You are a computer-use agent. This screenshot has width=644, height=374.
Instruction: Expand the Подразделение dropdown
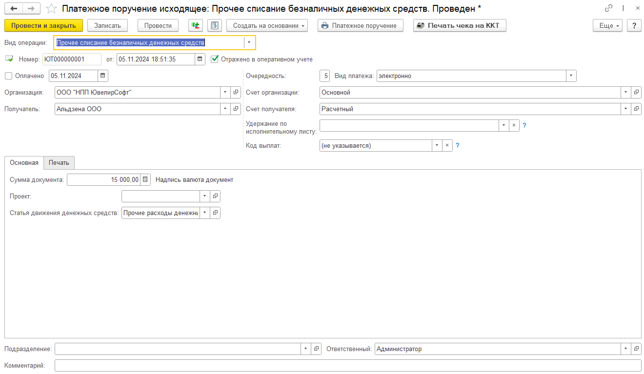tap(306, 349)
